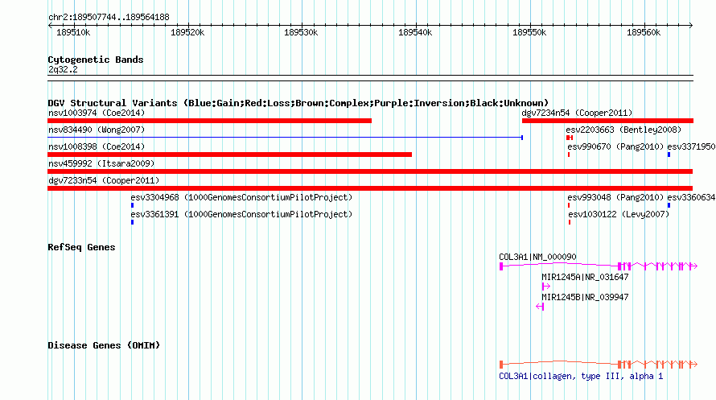Click the RefSeq Genes track title

(81, 247)
